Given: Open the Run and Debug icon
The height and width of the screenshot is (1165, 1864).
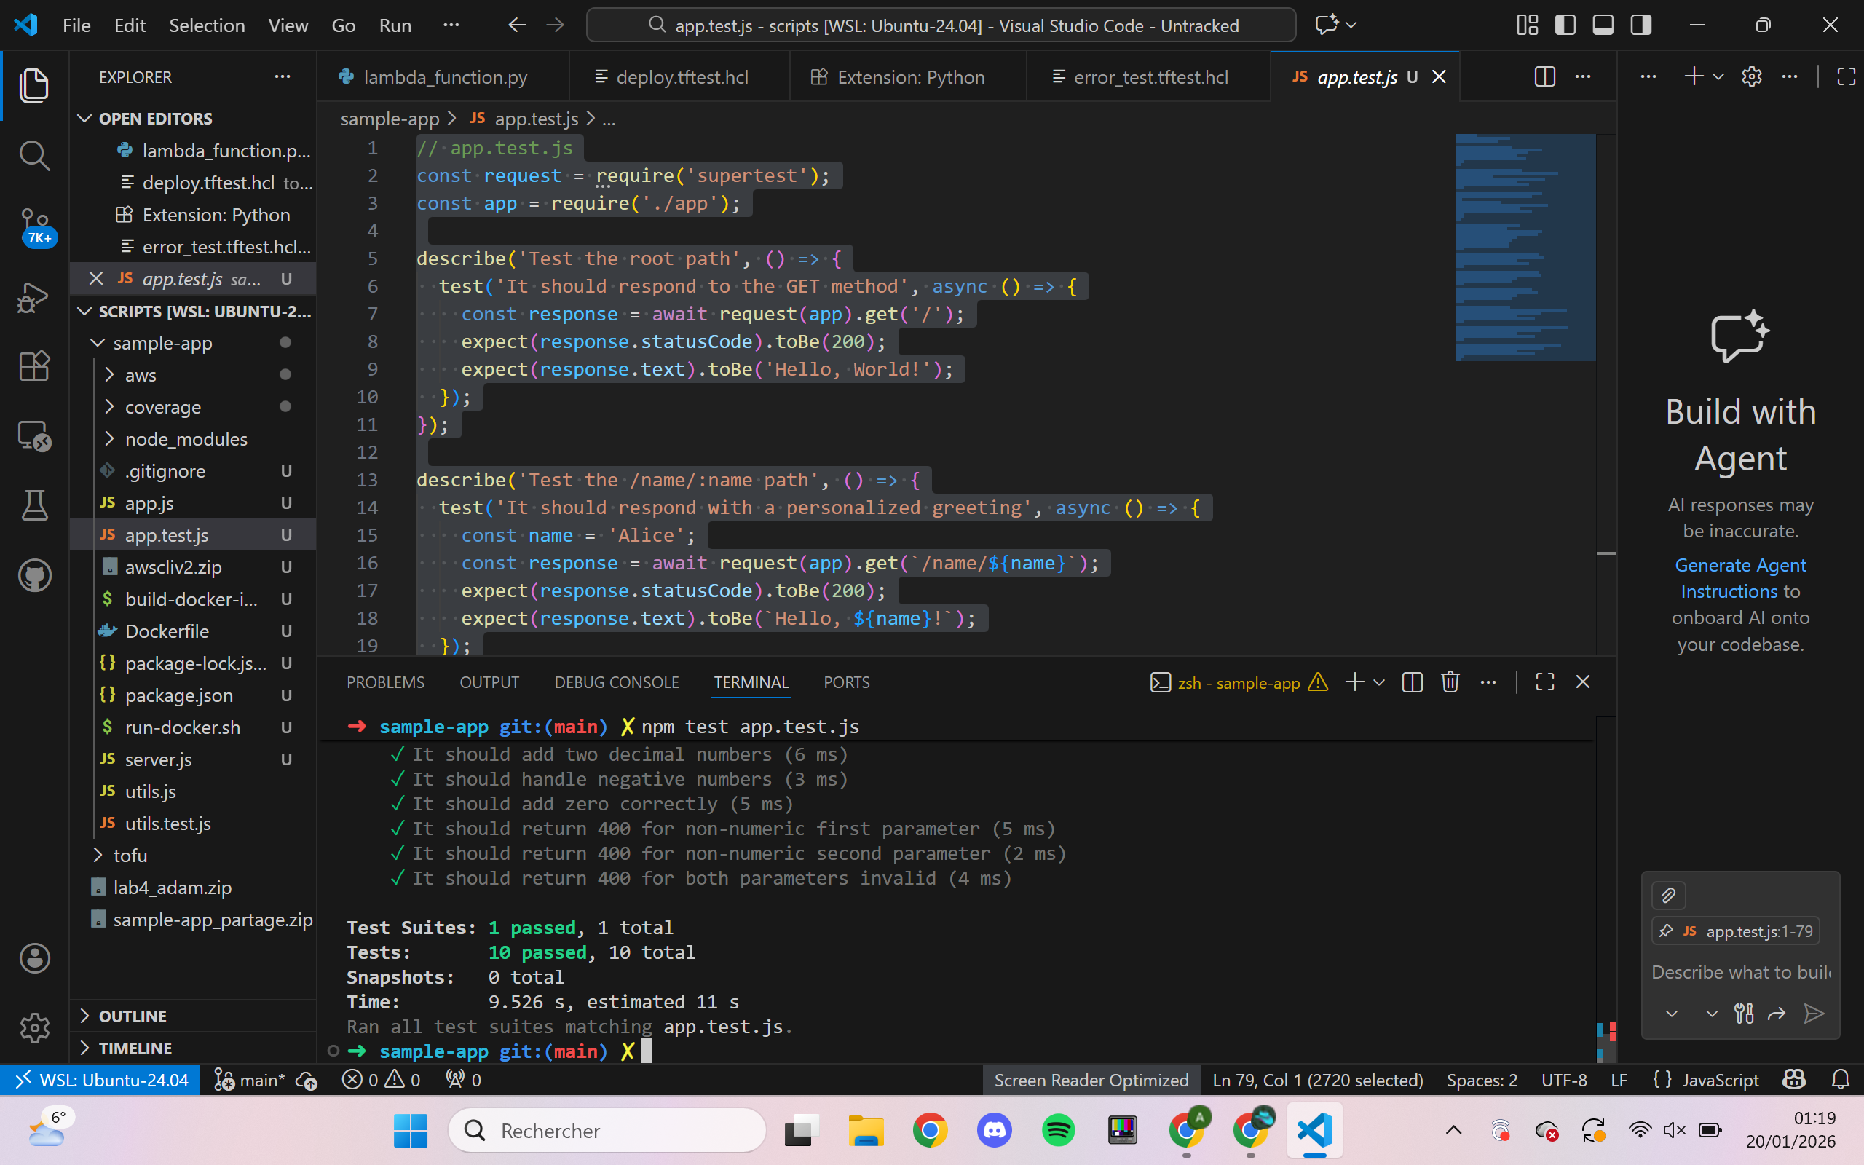Looking at the screenshot, I should tap(34, 296).
